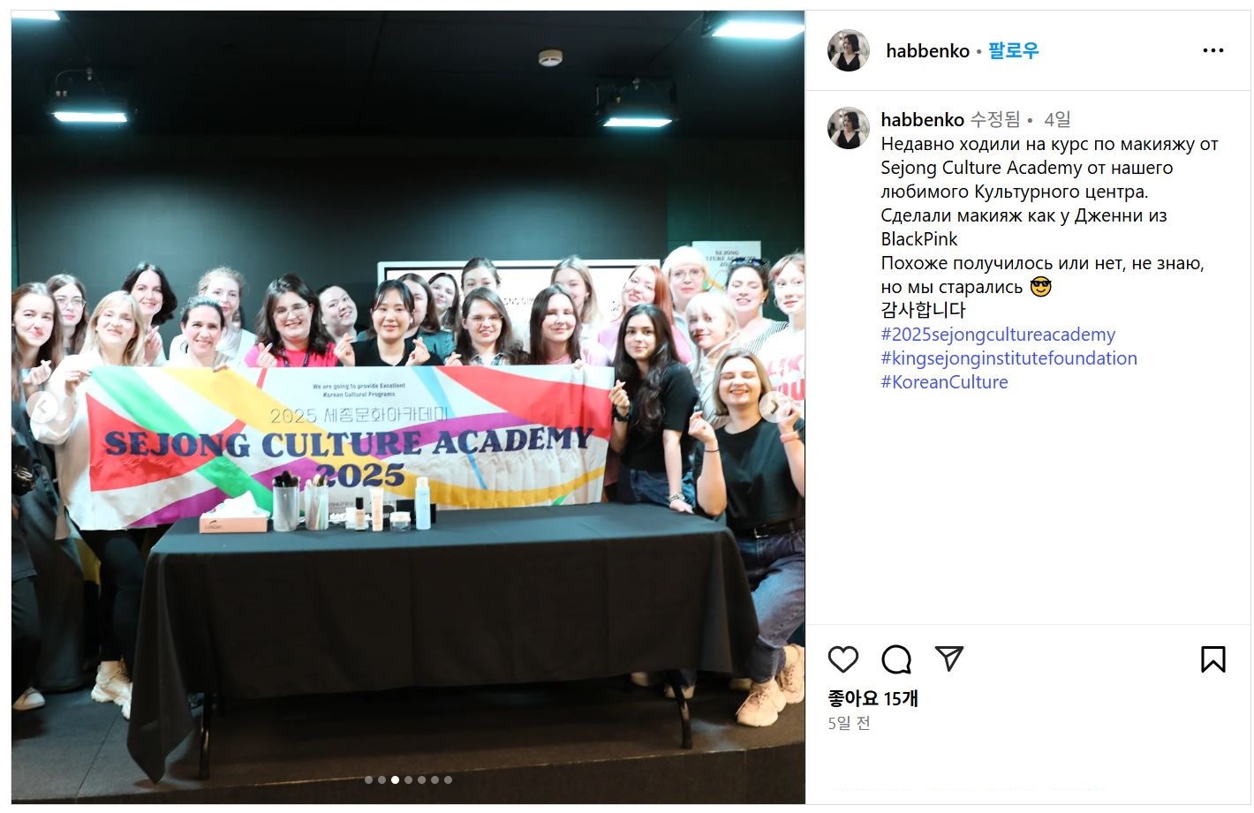Go to previous photo arrow
This screenshot has height=813, width=1254.
pyautogui.click(x=42, y=407)
